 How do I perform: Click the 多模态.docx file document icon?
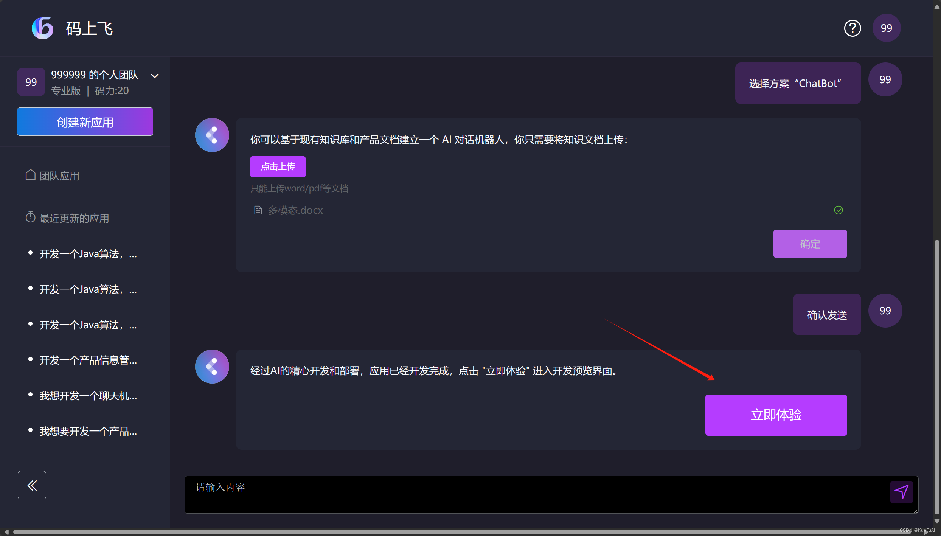pos(258,210)
